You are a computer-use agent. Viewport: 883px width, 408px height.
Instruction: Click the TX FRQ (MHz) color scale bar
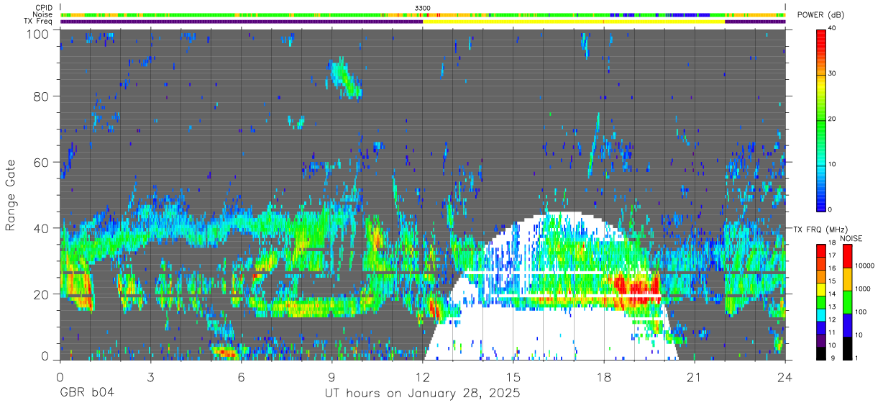tap(821, 302)
